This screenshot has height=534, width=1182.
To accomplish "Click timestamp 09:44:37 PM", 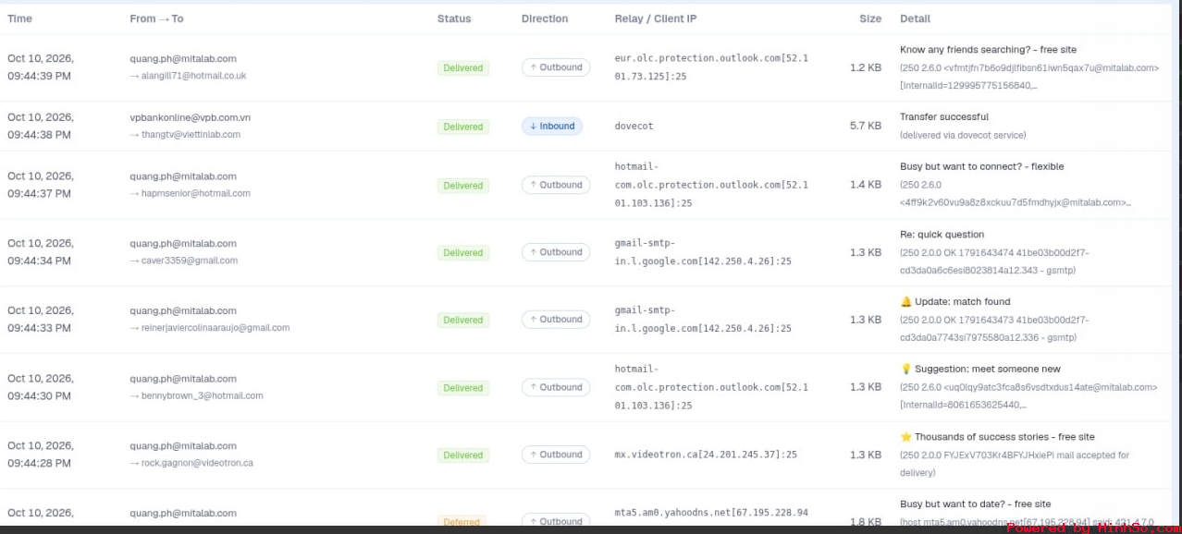I will (39, 194).
